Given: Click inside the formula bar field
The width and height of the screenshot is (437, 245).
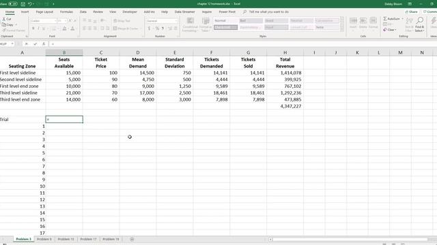Looking at the screenshot, I should click(242, 44).
